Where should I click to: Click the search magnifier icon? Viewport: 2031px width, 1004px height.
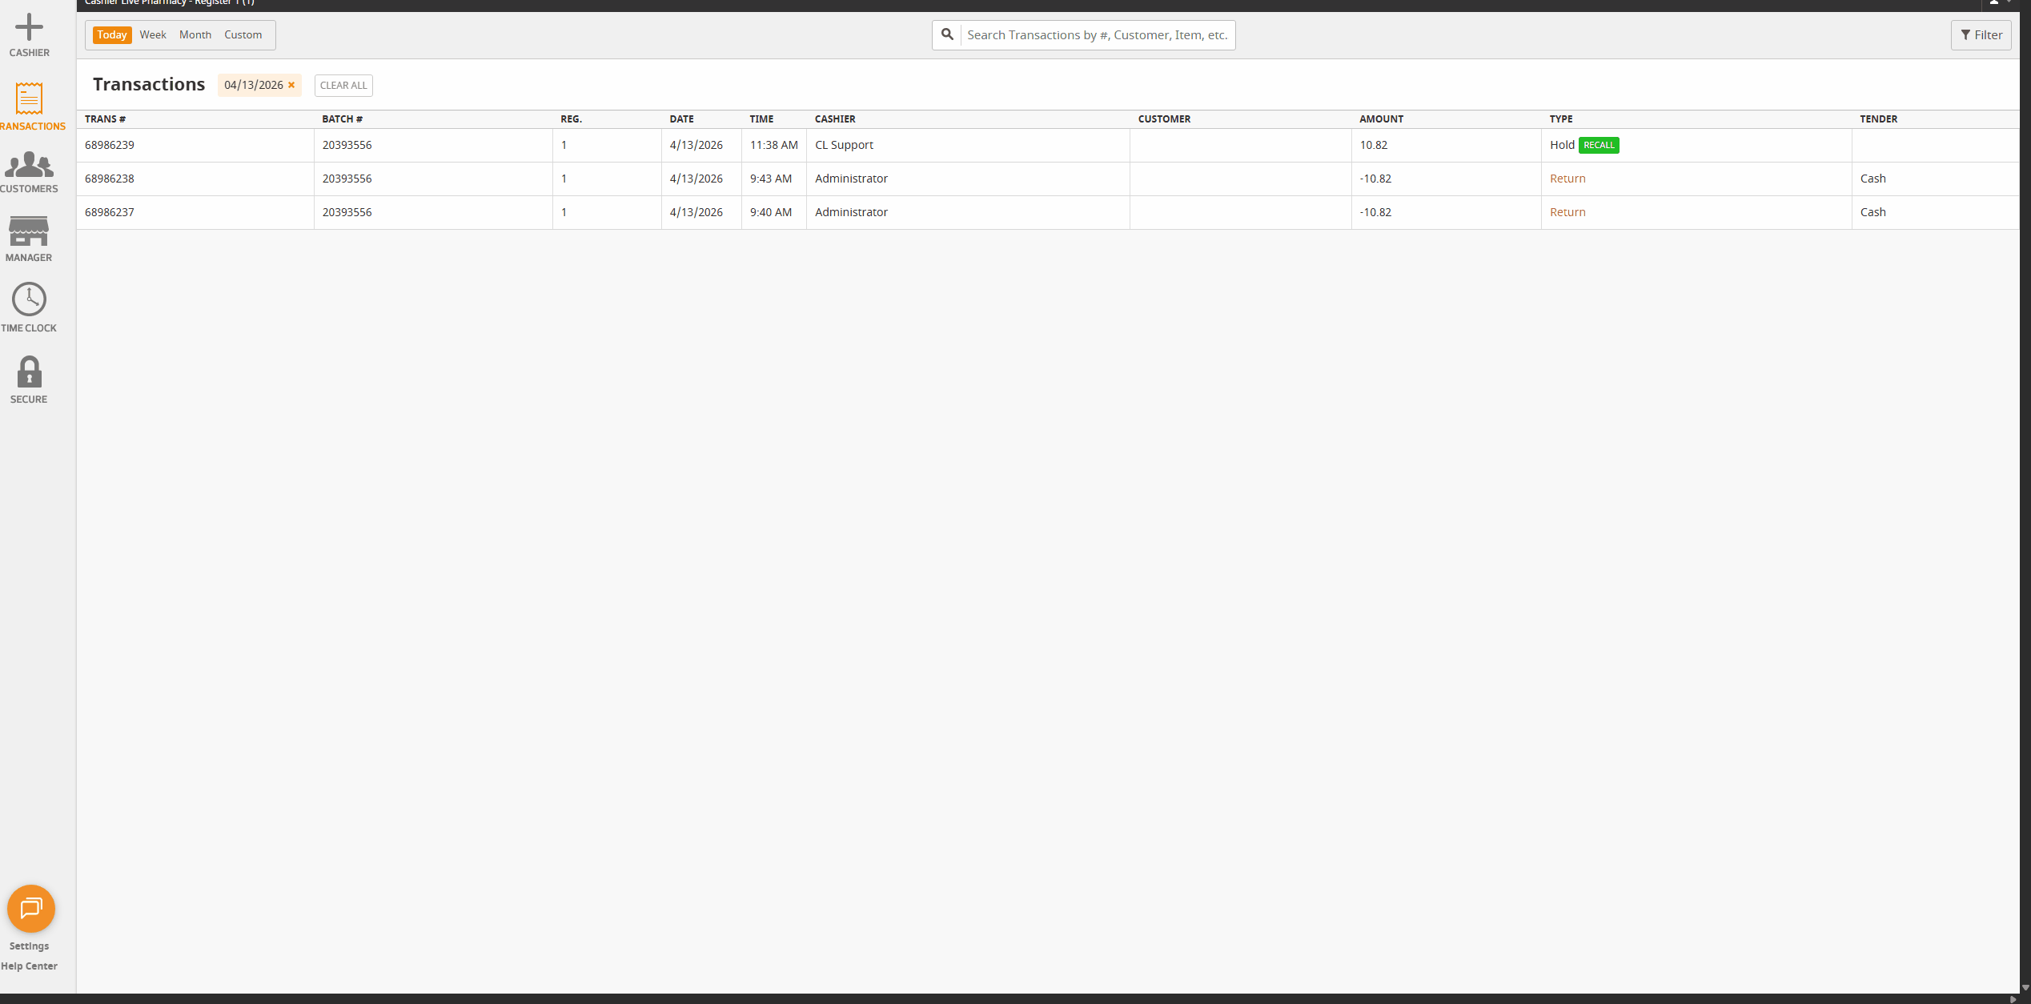[947, 35]
